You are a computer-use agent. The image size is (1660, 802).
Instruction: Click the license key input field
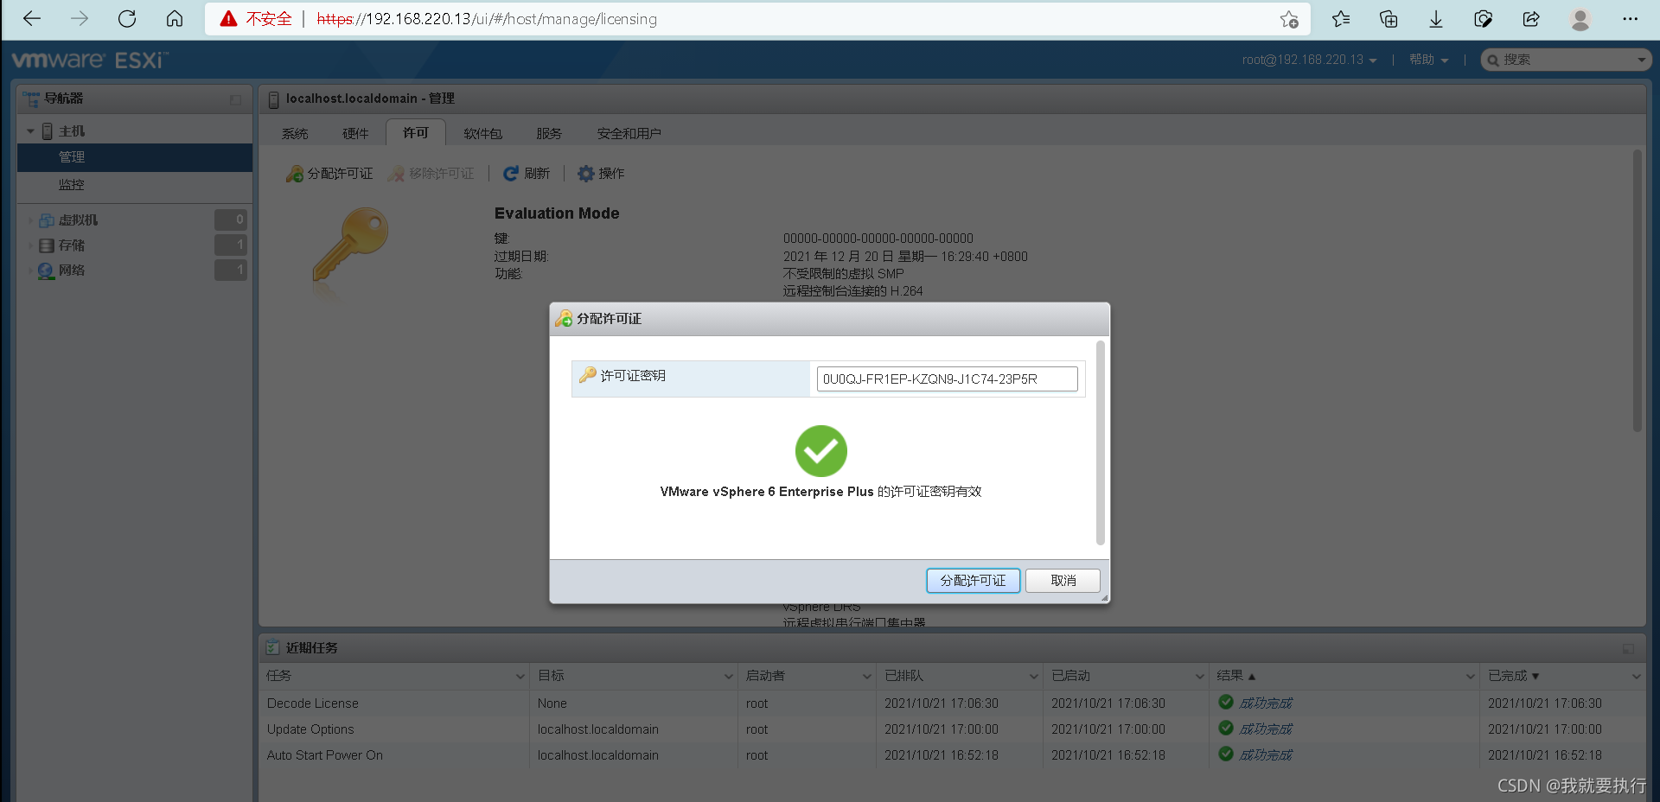948,379
